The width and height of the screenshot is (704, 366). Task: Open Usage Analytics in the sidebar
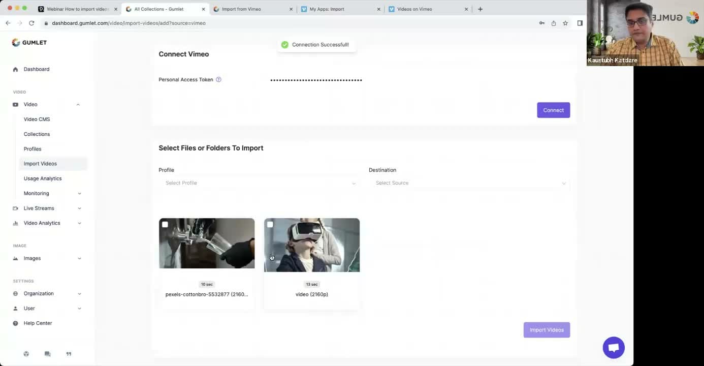coord(43,178)
